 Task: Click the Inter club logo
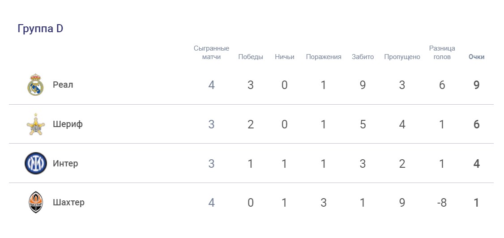pyautogui.click(x=35, y=163)
